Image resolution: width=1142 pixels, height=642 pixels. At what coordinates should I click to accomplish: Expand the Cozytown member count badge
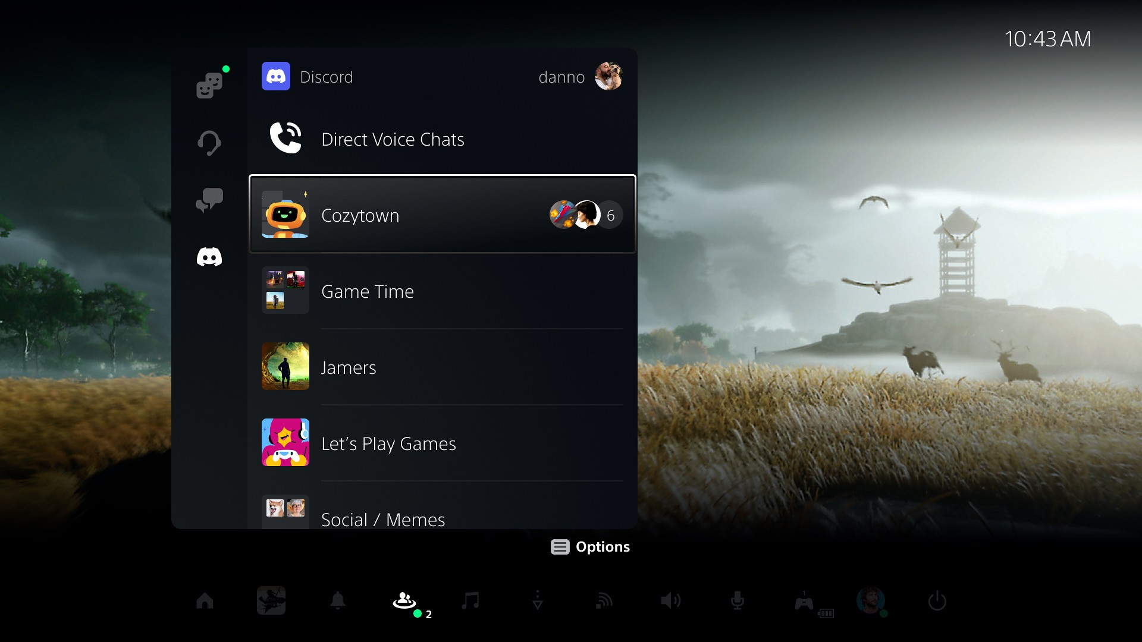pyautogui.click(x=610, y=216)
